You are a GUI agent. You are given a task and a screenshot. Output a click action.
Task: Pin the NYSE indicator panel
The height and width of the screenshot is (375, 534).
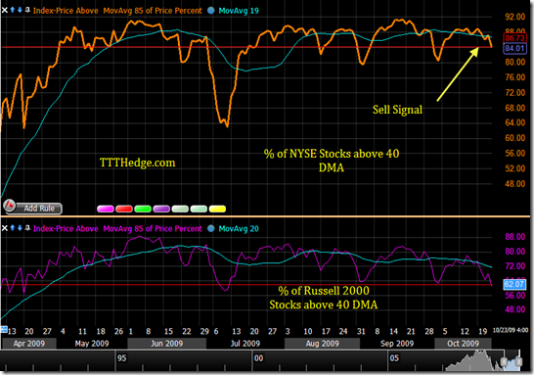tap(27, 10)
